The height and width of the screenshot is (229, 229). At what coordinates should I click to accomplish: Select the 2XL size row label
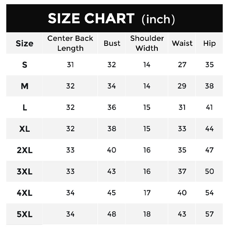coord(25,150)
